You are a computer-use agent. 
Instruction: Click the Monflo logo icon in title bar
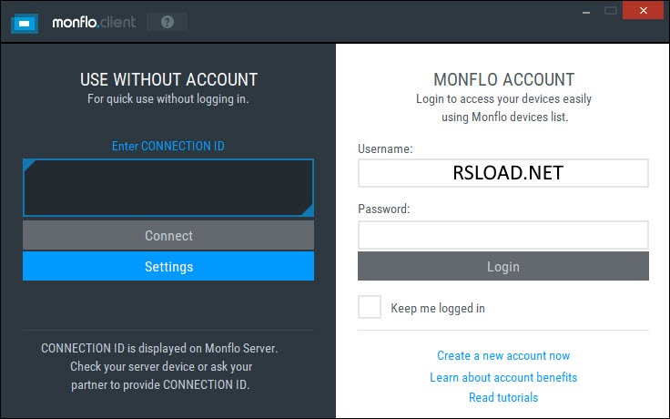pyautogui.click(x=24, y=22)
